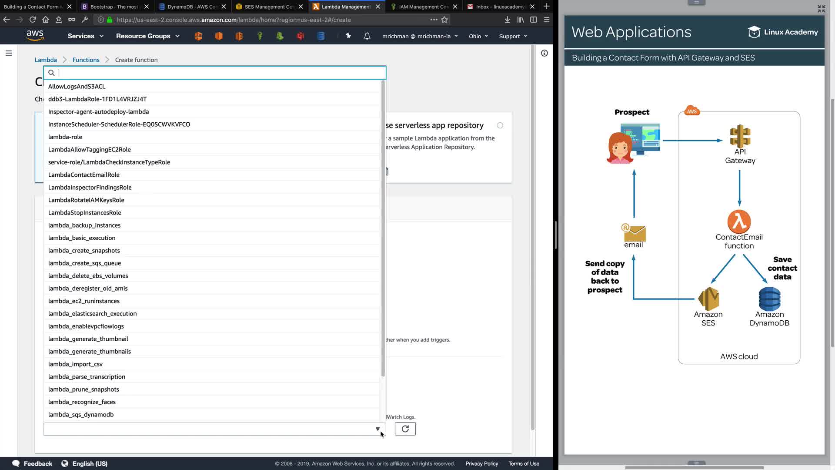Reload the page in the browser
Viewport: 835px width, 470px height.
33,20
